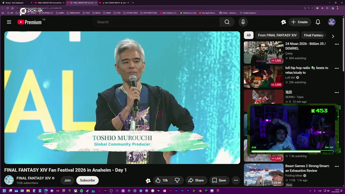Open the GAMES bookmarks folder
The image size is (345, 194).
pos(60,13)
